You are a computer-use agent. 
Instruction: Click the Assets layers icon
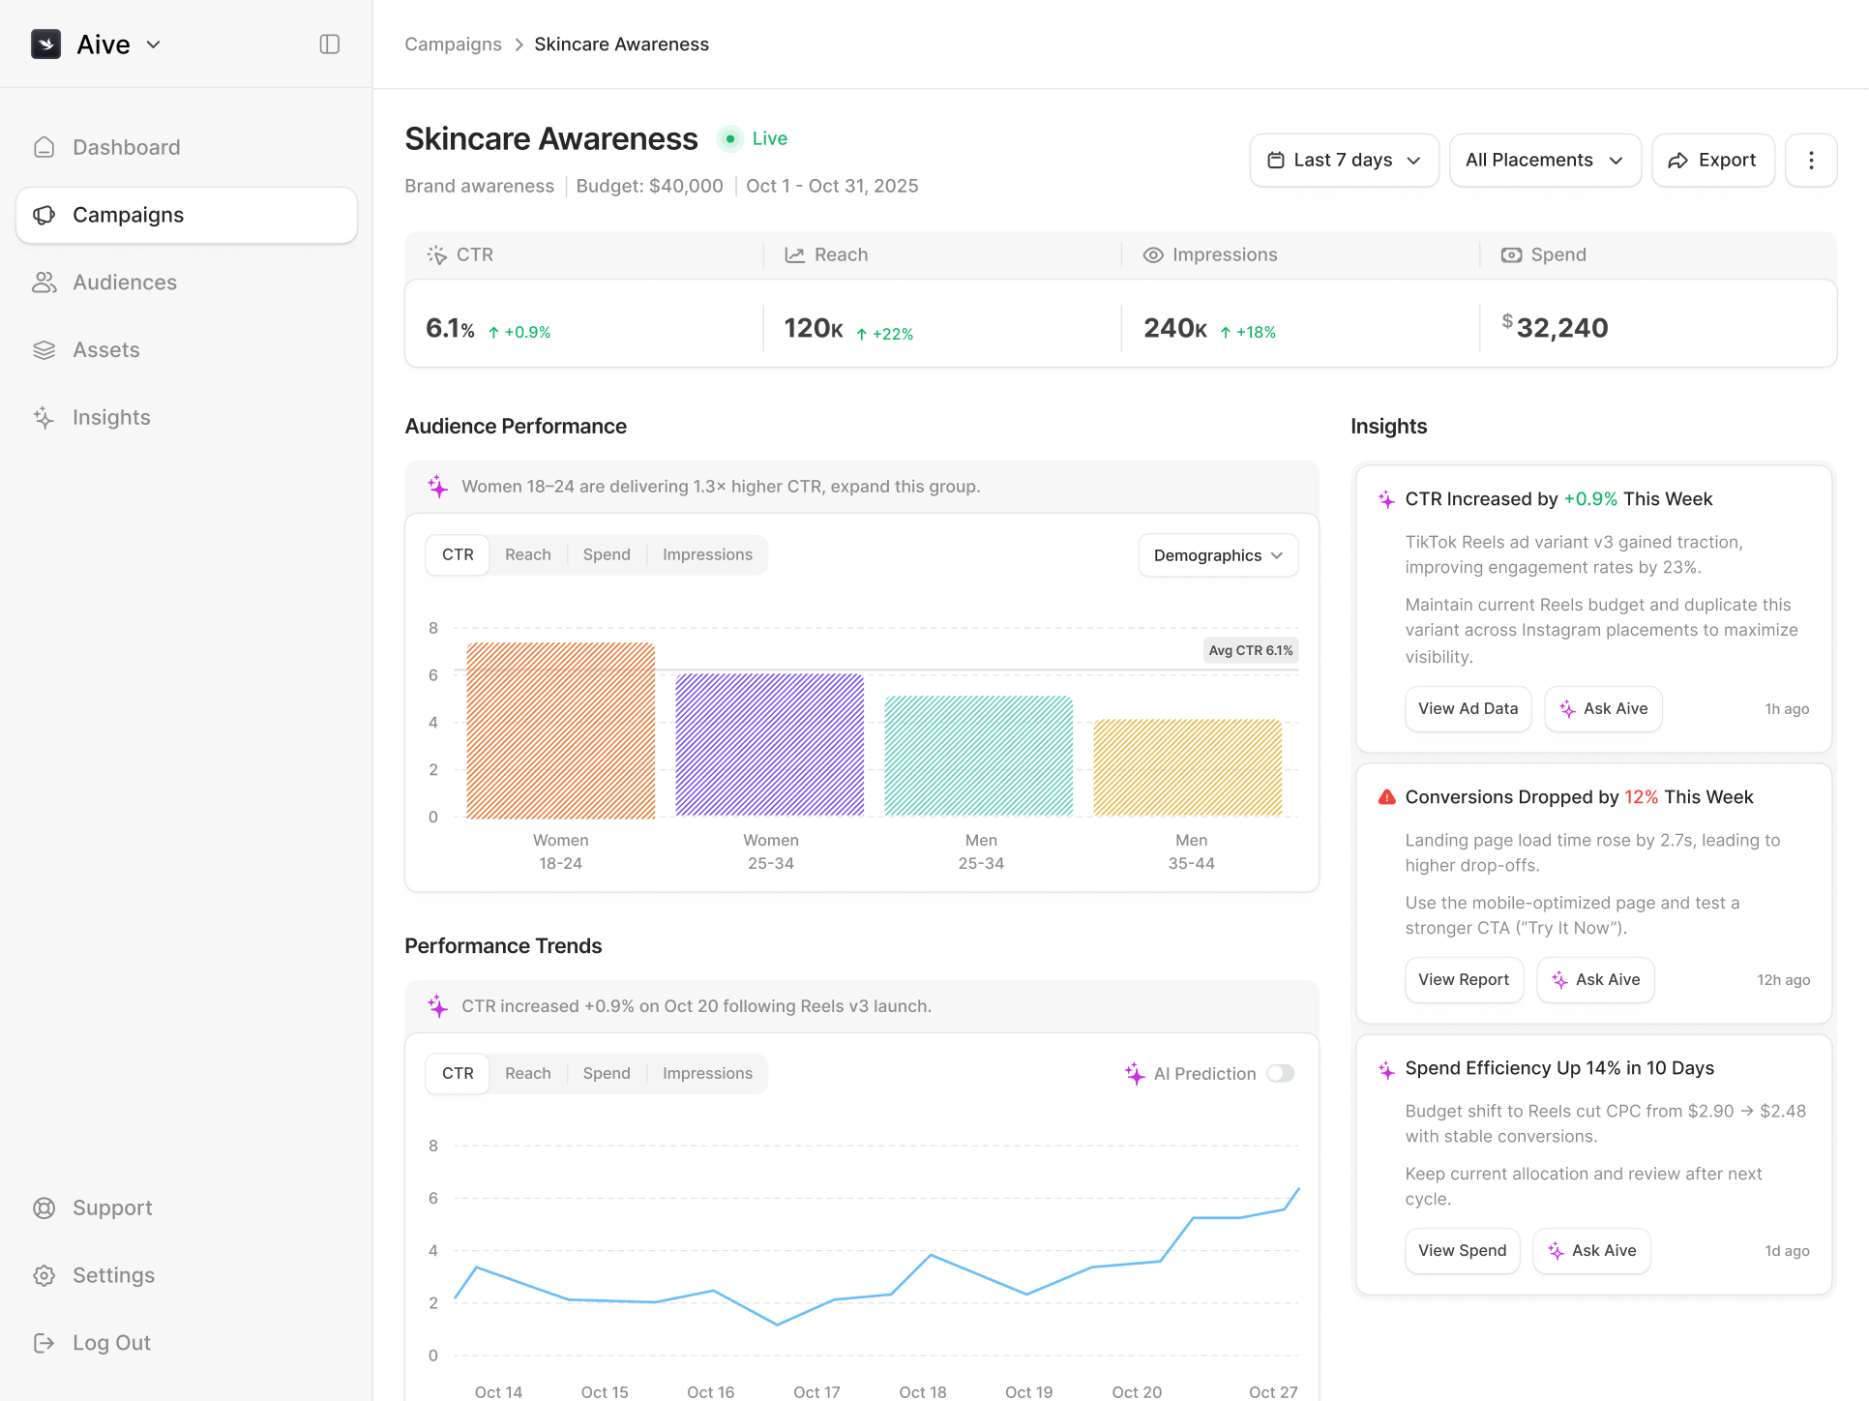tap(44, 350)
